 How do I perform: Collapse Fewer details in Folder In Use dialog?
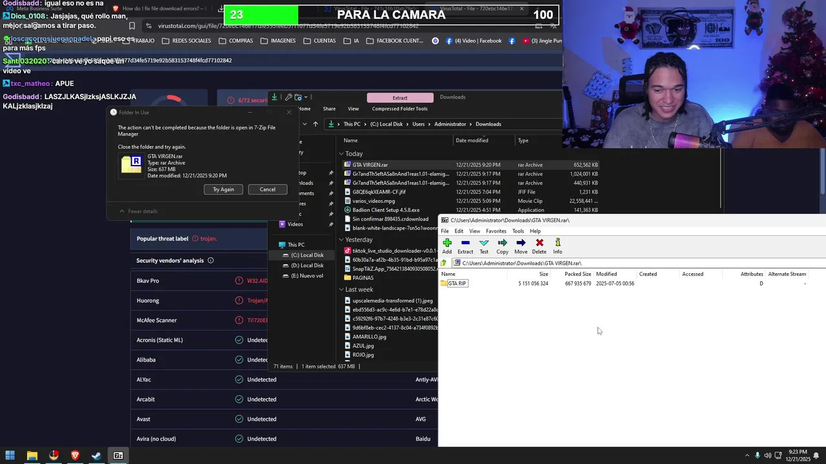pos(138,211)
